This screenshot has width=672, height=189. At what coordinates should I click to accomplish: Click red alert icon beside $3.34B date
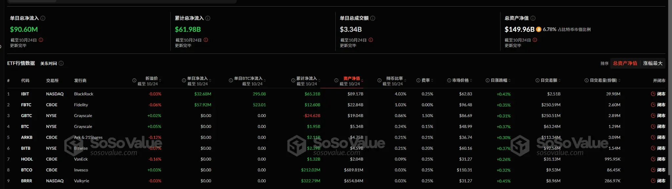tap(371, 40)
